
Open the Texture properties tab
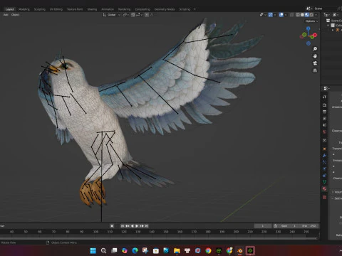coord(324,197)
